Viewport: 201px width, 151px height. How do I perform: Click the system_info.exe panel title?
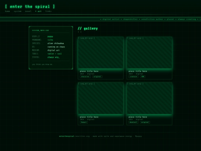point(41,31)
